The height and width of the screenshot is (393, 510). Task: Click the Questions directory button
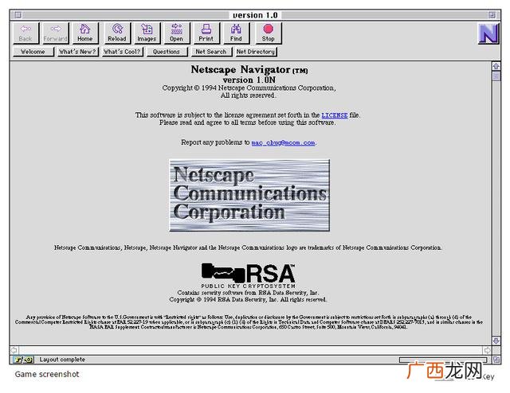[167, 52]
